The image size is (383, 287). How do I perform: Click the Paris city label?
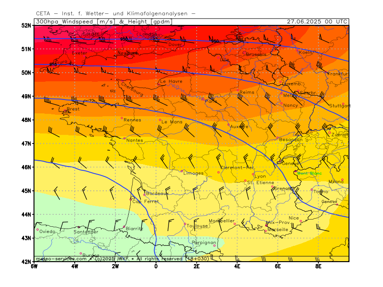click(x=211, y=101)
